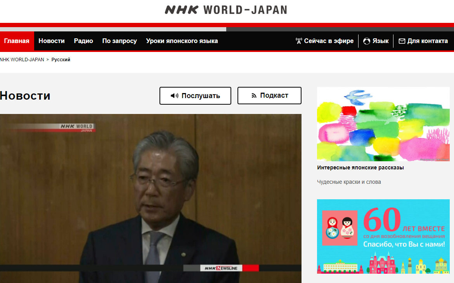
Task: Click the speaker icon on Послушать
Action: [x=175, y=96]
